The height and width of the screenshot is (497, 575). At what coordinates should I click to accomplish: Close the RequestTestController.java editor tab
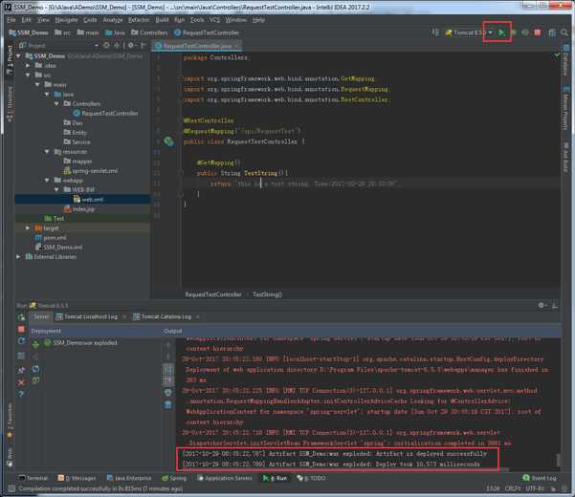click(x=237, y=46)
